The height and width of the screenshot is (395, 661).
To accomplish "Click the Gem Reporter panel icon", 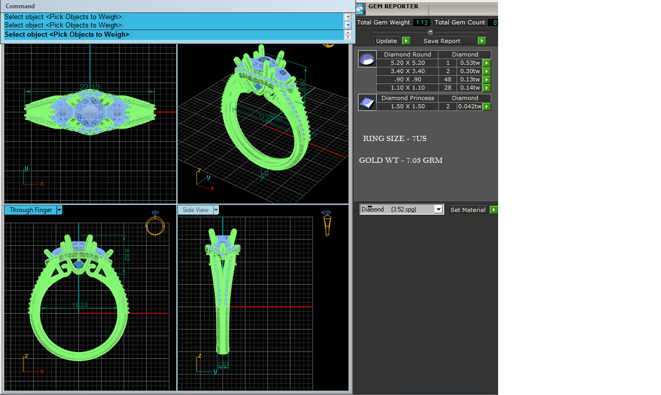I will click(360, 8).
